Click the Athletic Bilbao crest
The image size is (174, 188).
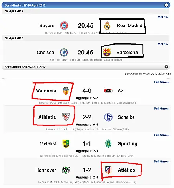66,117
